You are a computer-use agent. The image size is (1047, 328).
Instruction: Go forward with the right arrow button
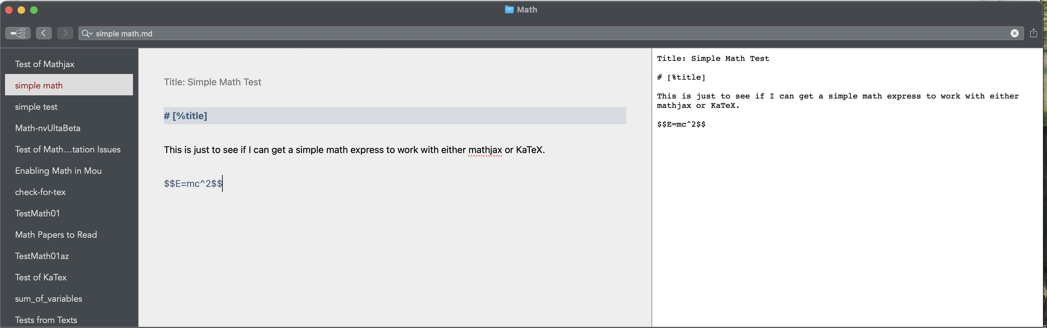pyautogui.click(x=65, y=33)
